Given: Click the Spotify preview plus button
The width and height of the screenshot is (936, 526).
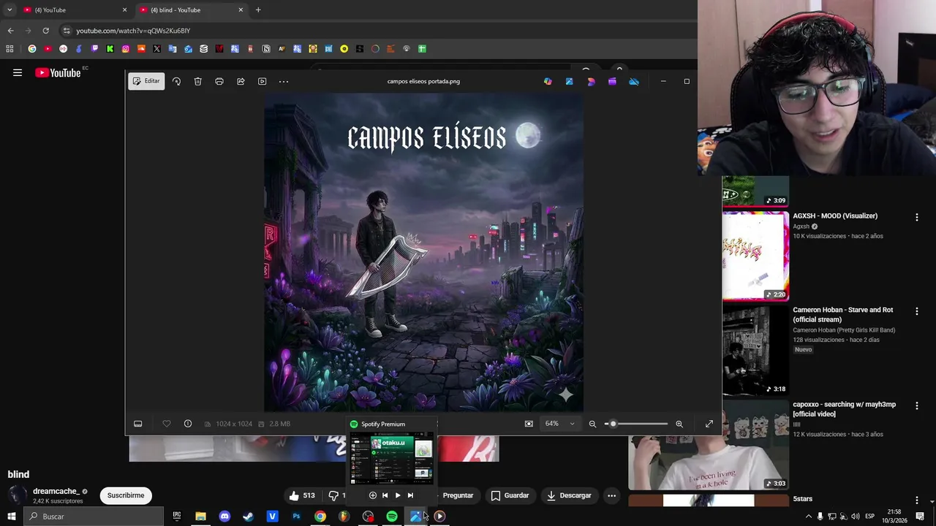Looking at the screenshot, I should click(373, 495).
